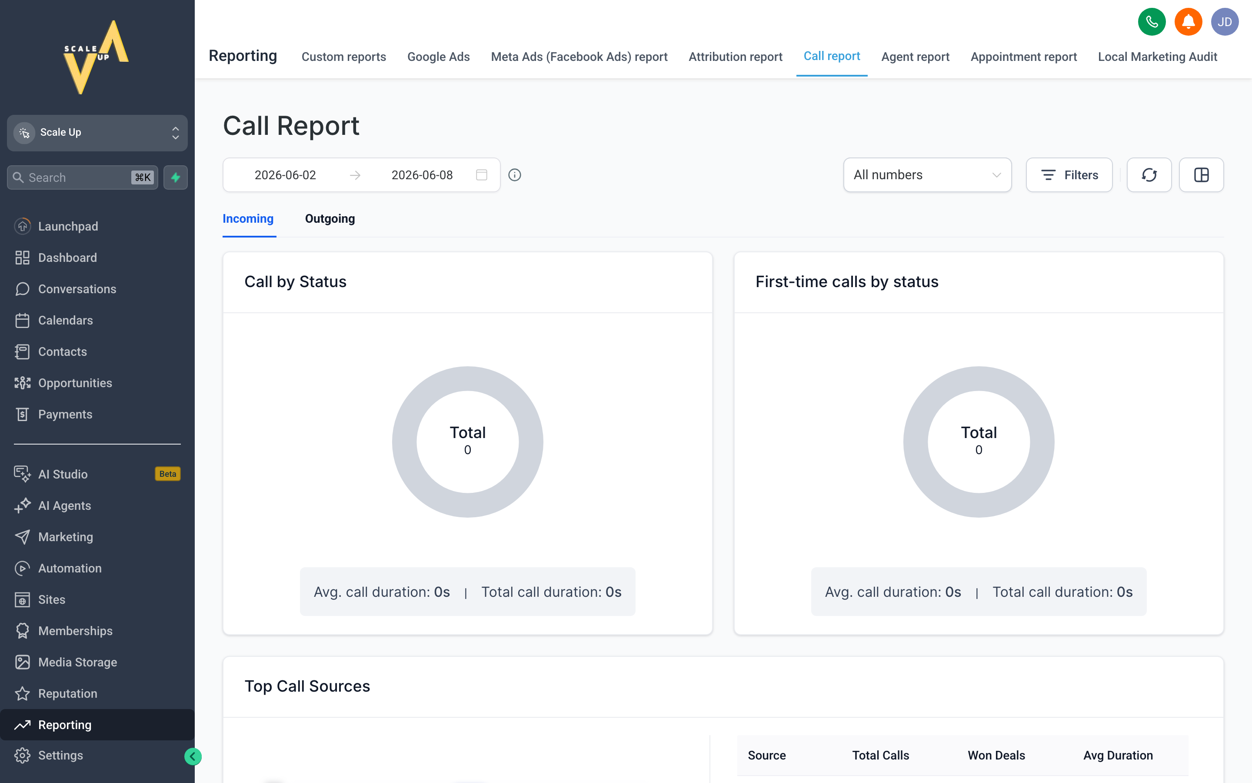Open Conversations in the sidebar

[97, 289]
